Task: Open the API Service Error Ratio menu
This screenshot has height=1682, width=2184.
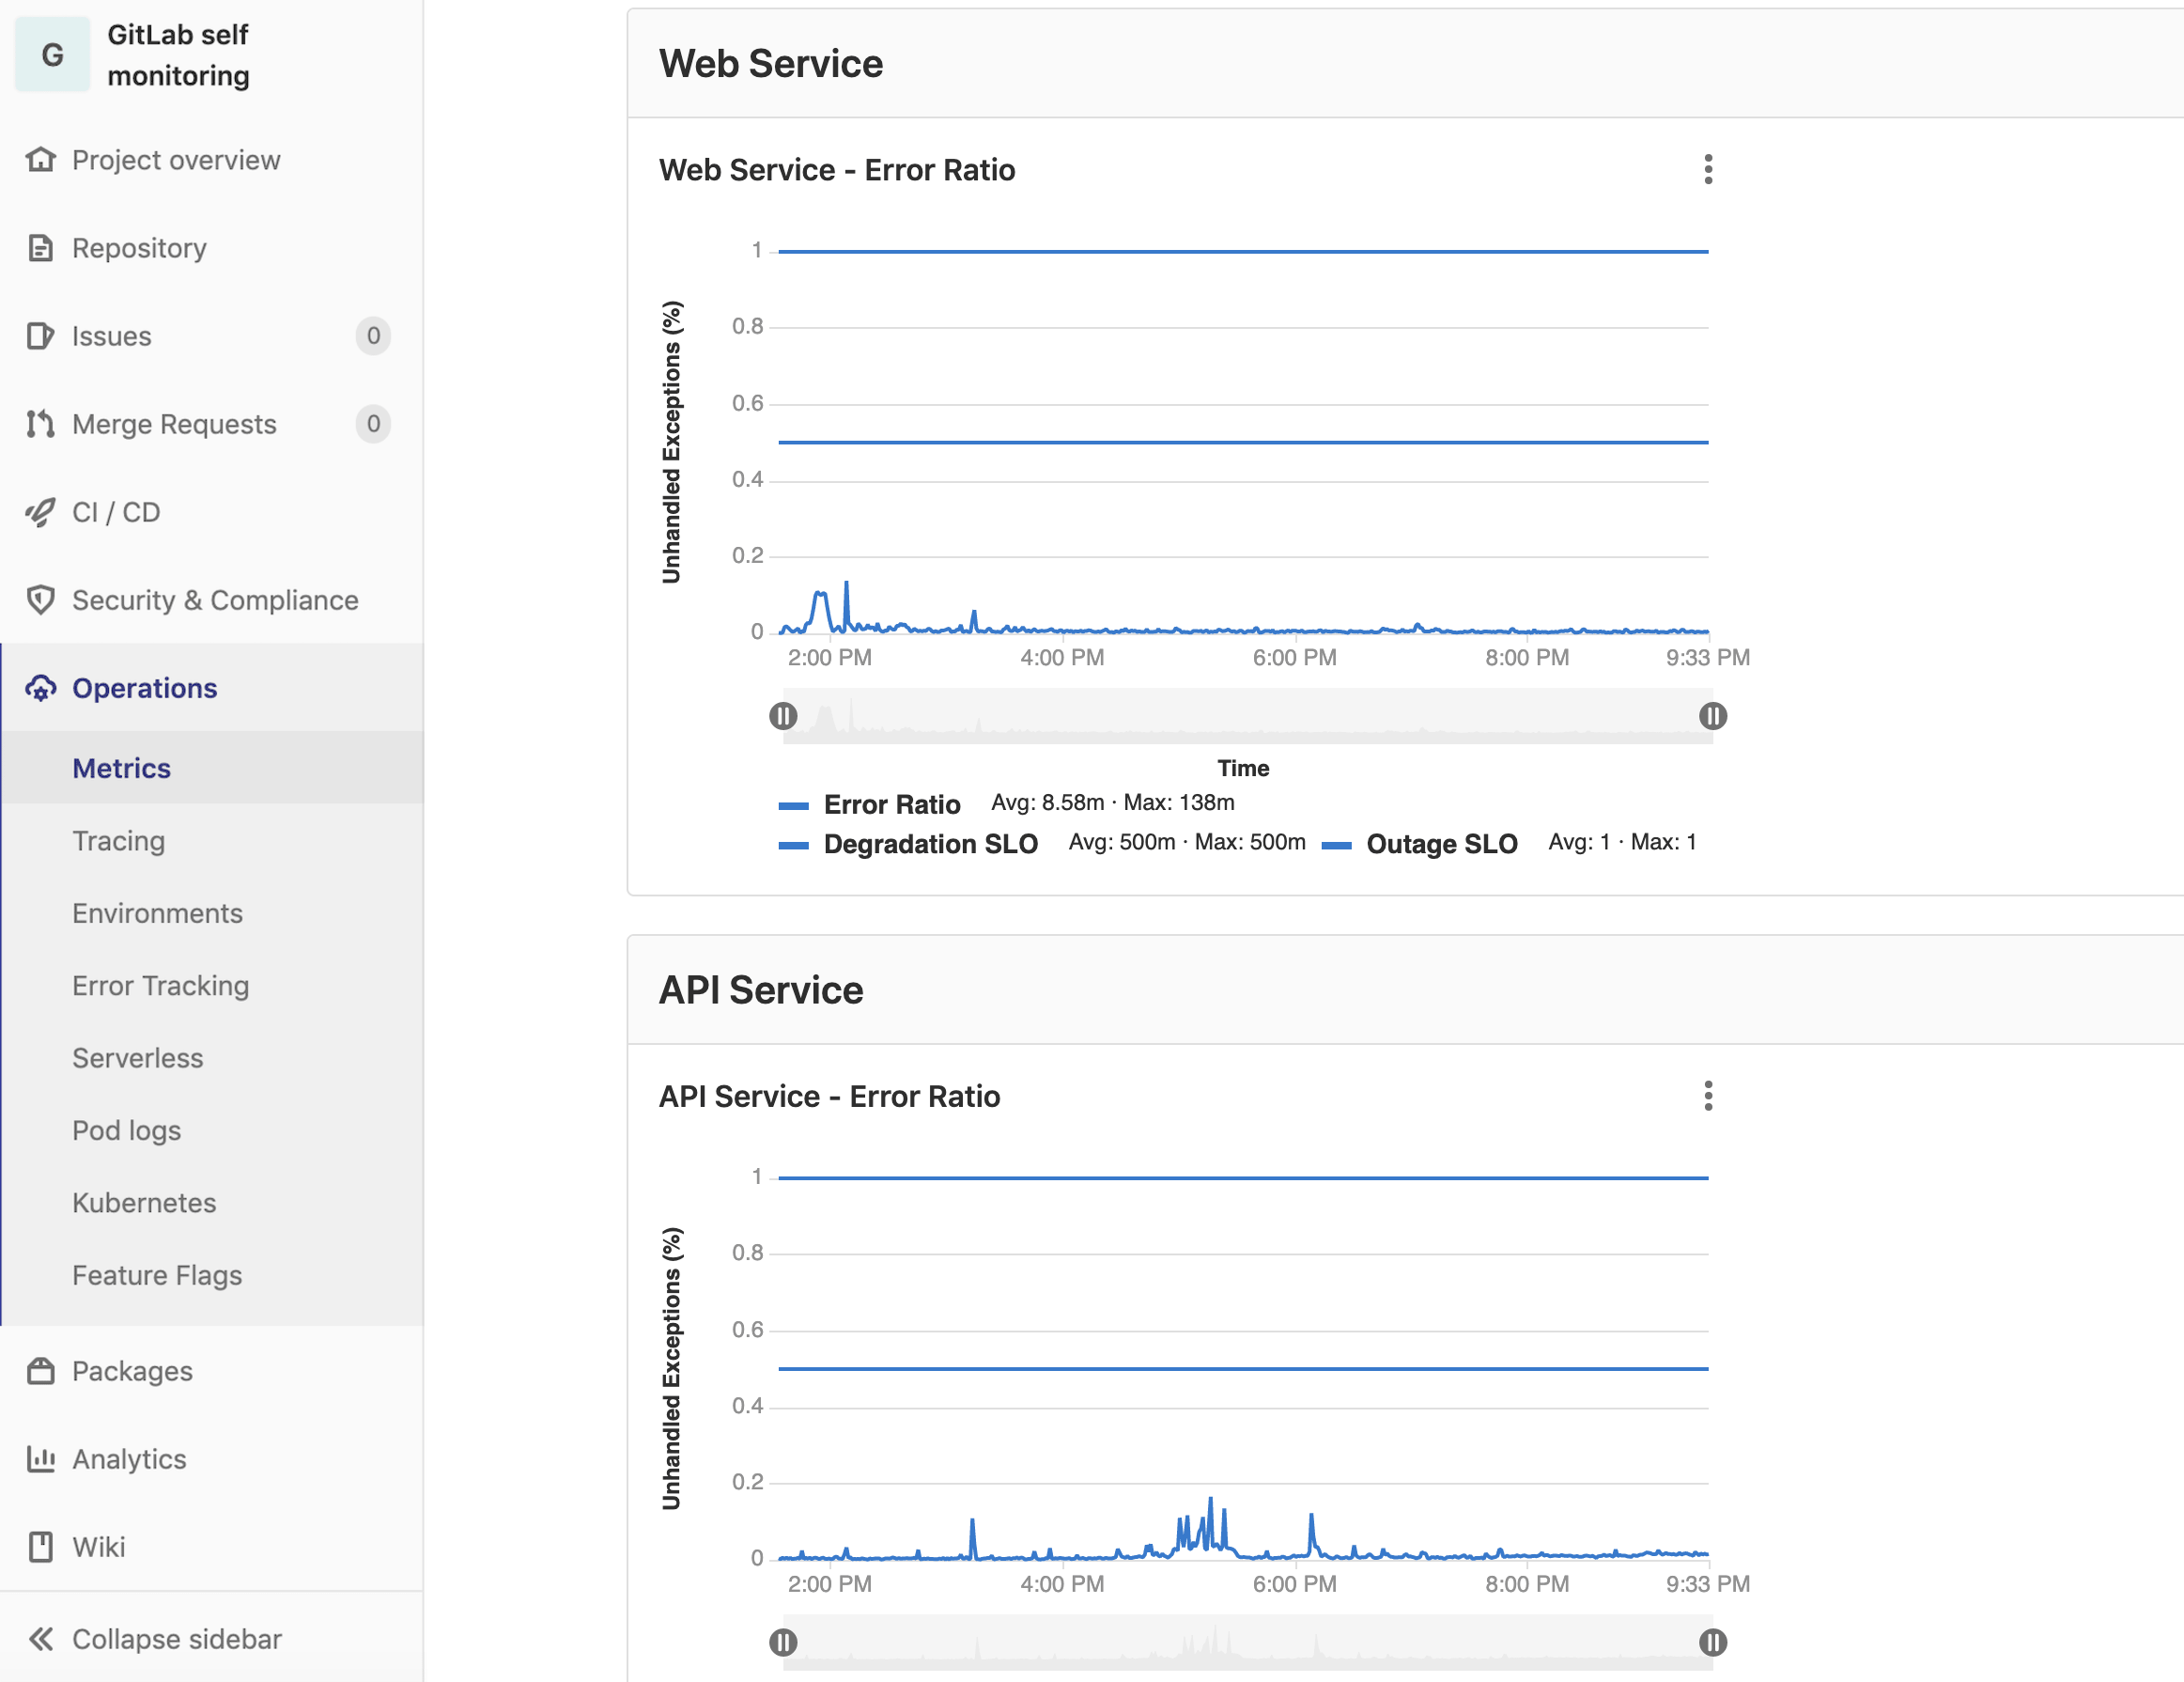Action: 1708,1096
